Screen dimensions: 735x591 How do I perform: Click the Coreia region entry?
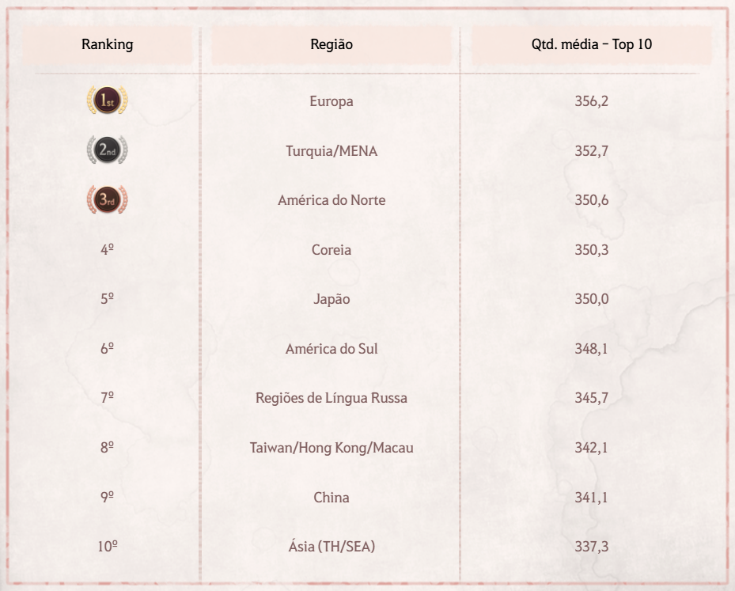pos(332,250)
